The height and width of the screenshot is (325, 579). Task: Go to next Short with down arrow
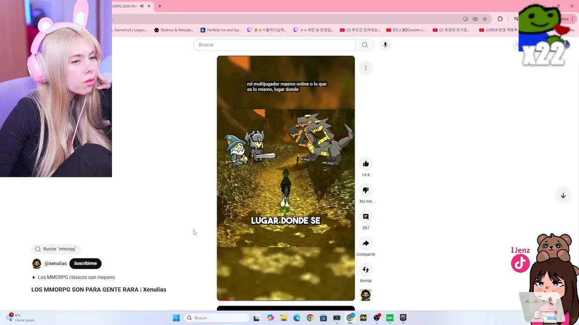pos(563,195)
